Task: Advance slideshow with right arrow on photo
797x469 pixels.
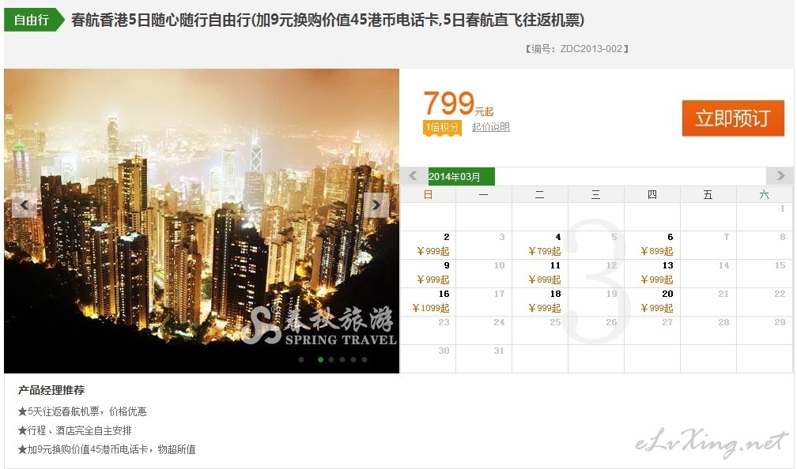Action: coord(376,205)
